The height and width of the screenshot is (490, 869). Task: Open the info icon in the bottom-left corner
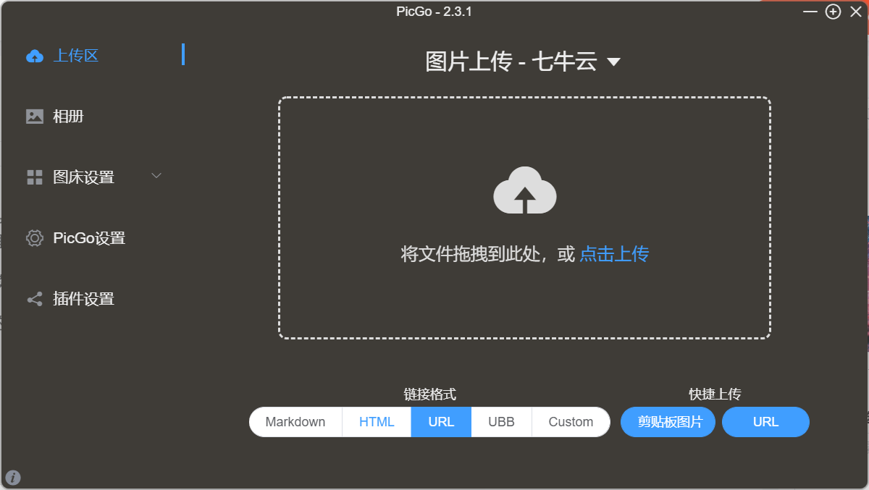click(x=13, y=477)
